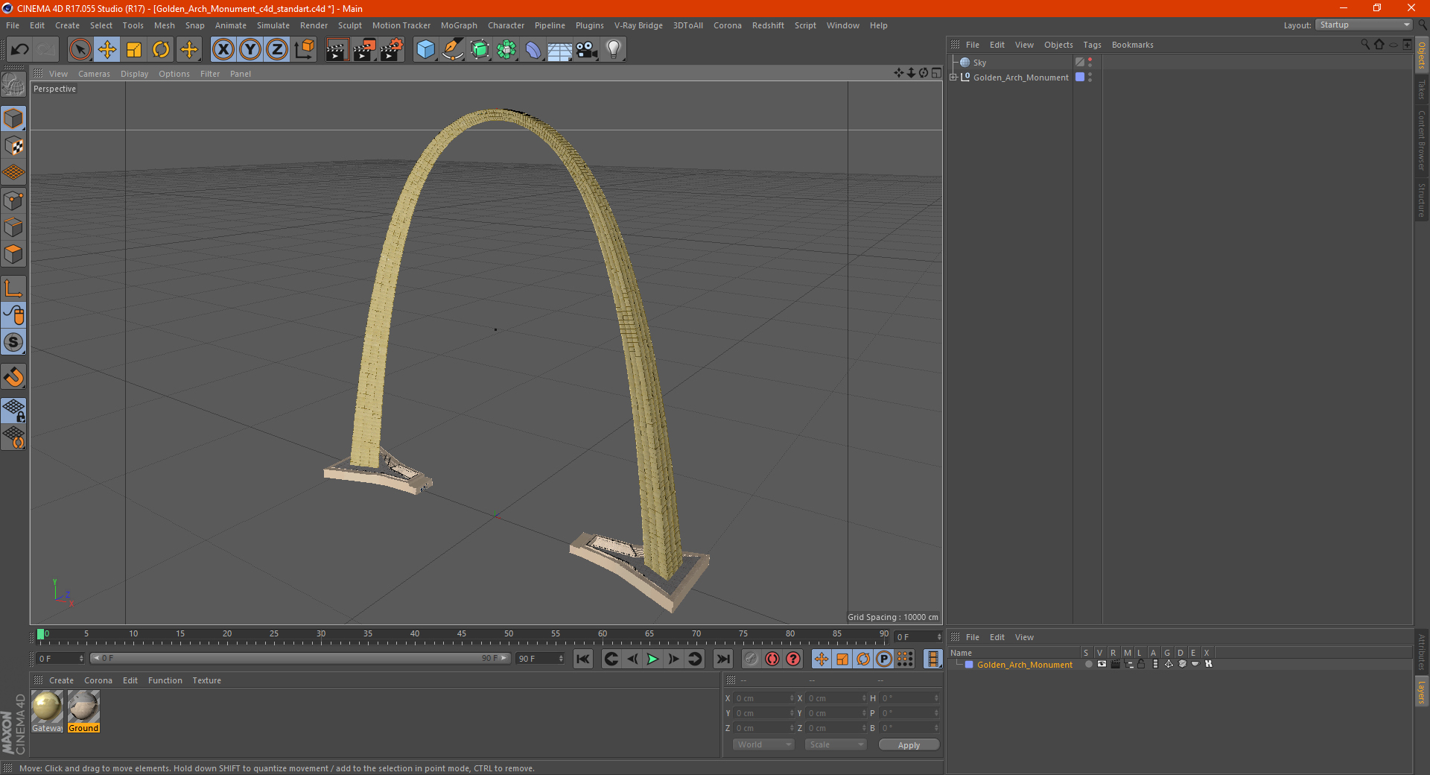The width and height of the screenshot is (1430, 775).
Task: Open the Layers side tab
Action: [x=1422, y=692]
